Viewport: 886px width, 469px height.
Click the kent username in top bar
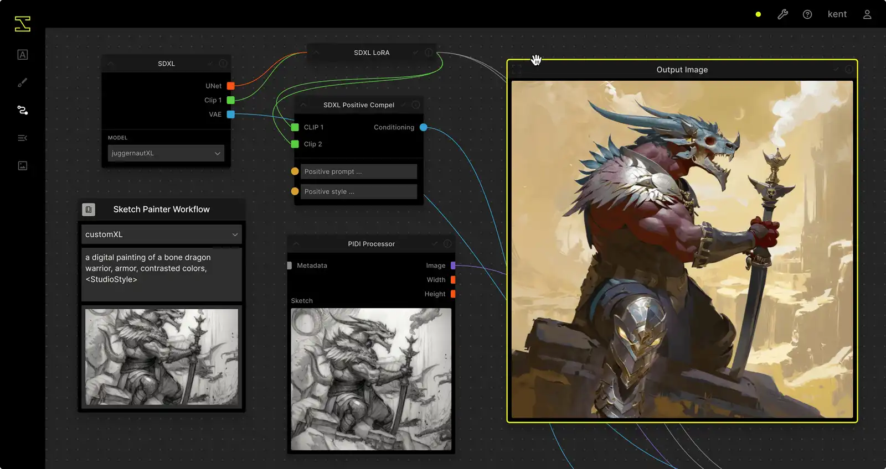(837, 14)
